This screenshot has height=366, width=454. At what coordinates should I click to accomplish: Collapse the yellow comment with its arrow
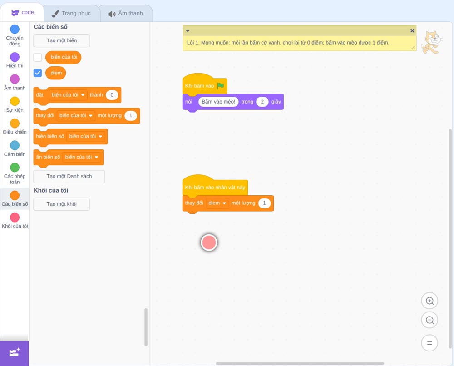point(188,31)
